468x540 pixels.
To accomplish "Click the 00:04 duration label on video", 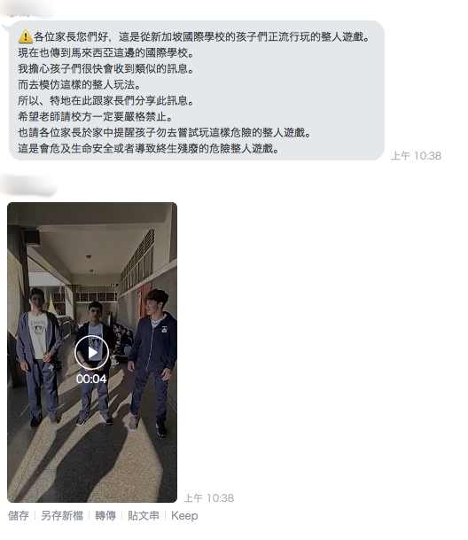I will (91, 379).
